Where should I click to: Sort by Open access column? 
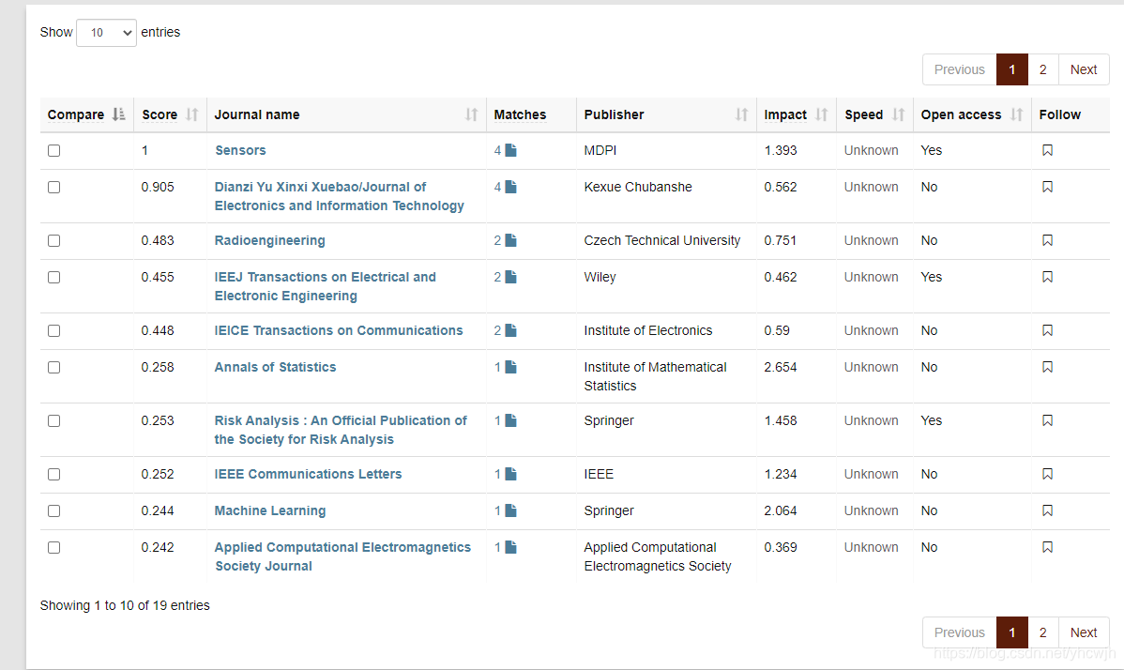click(x=972, y=114)
